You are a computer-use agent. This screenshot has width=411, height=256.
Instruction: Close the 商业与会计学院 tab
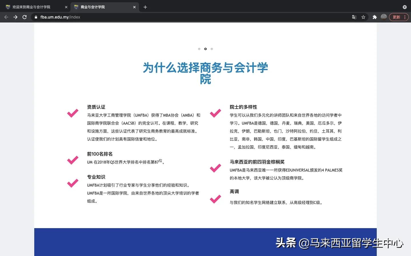[x=134, y=7]
